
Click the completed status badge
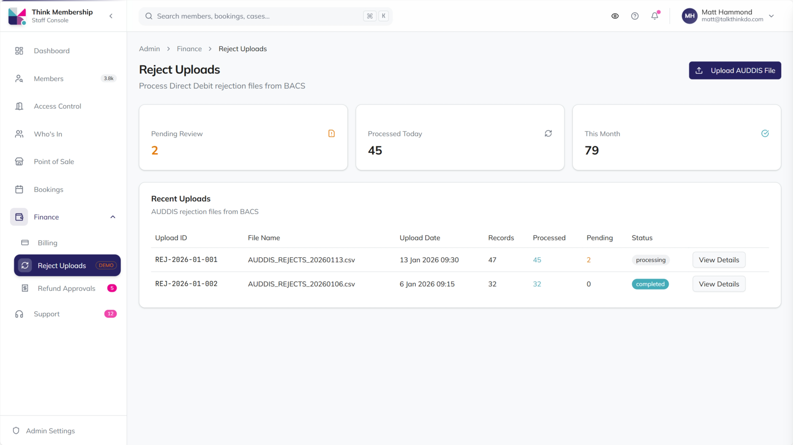(650, 284)
